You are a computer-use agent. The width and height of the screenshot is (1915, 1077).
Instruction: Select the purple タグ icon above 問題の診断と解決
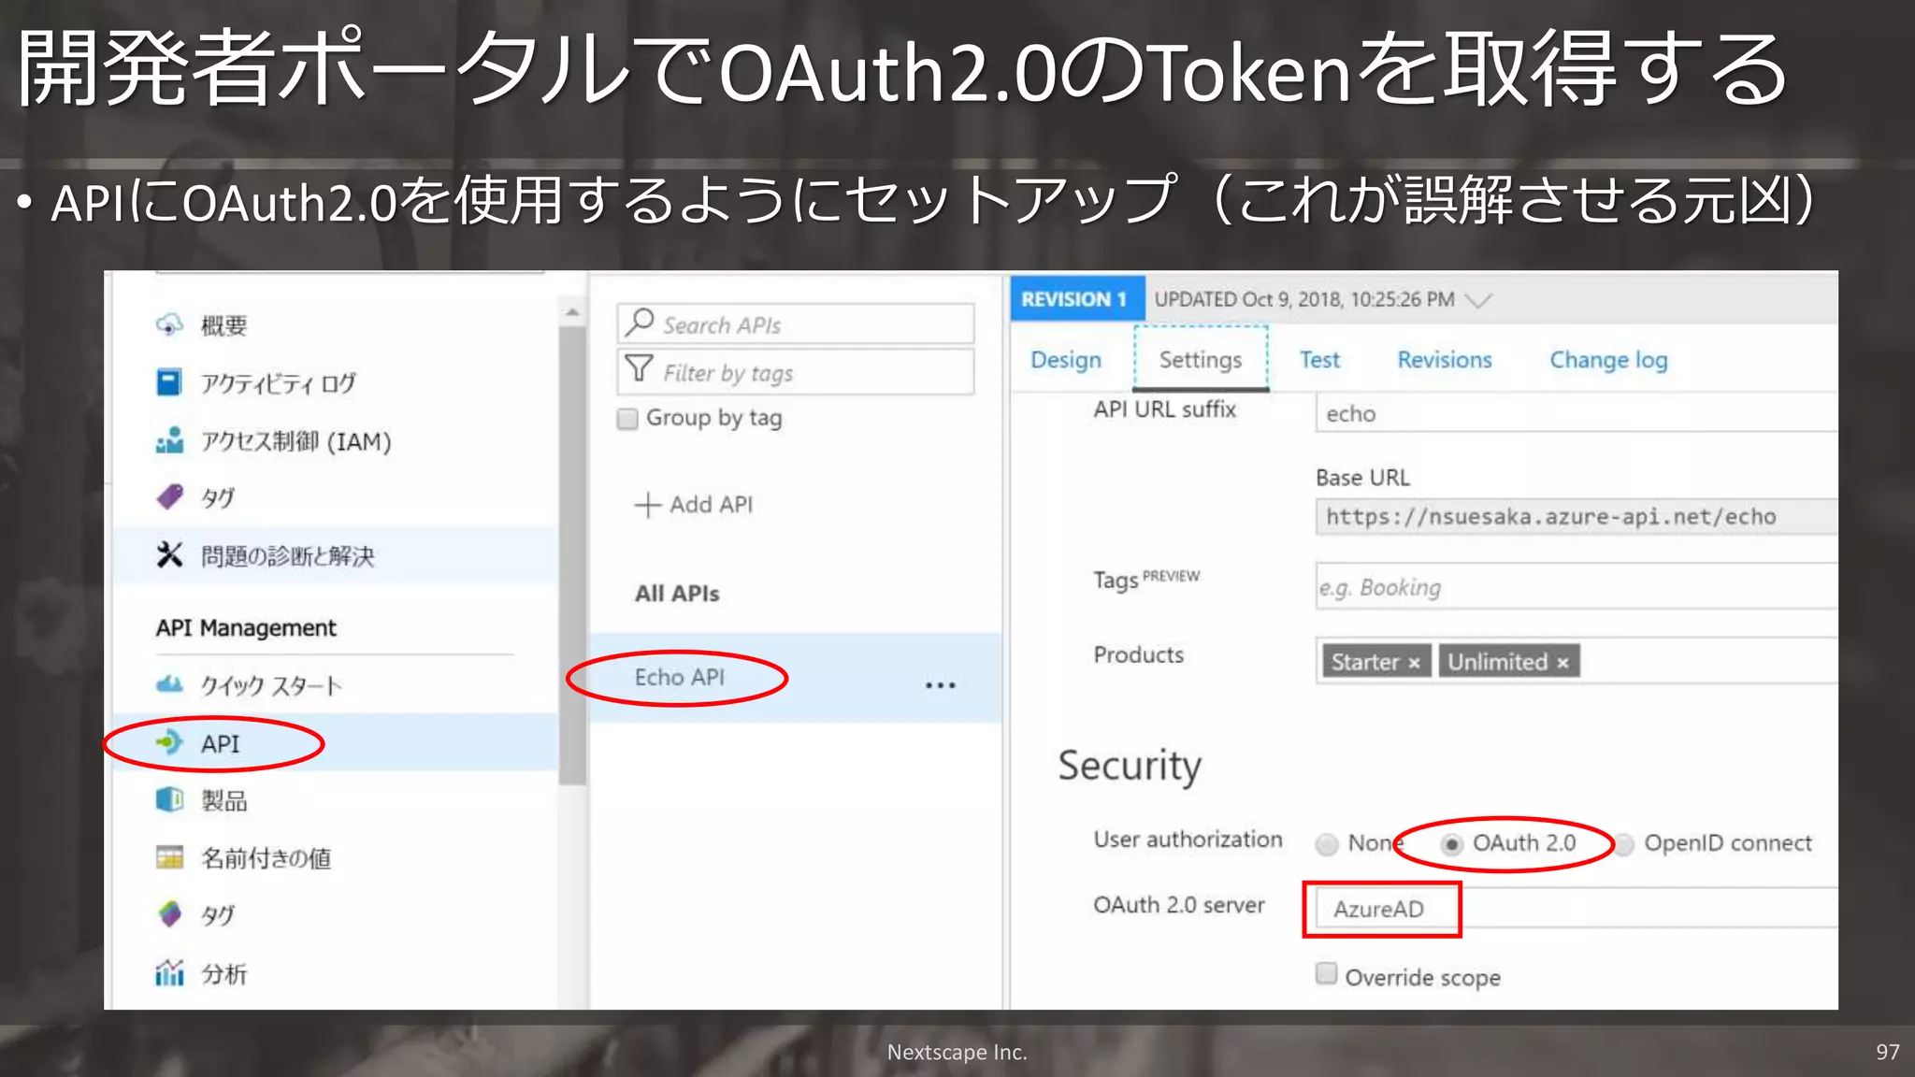point(169,496)
